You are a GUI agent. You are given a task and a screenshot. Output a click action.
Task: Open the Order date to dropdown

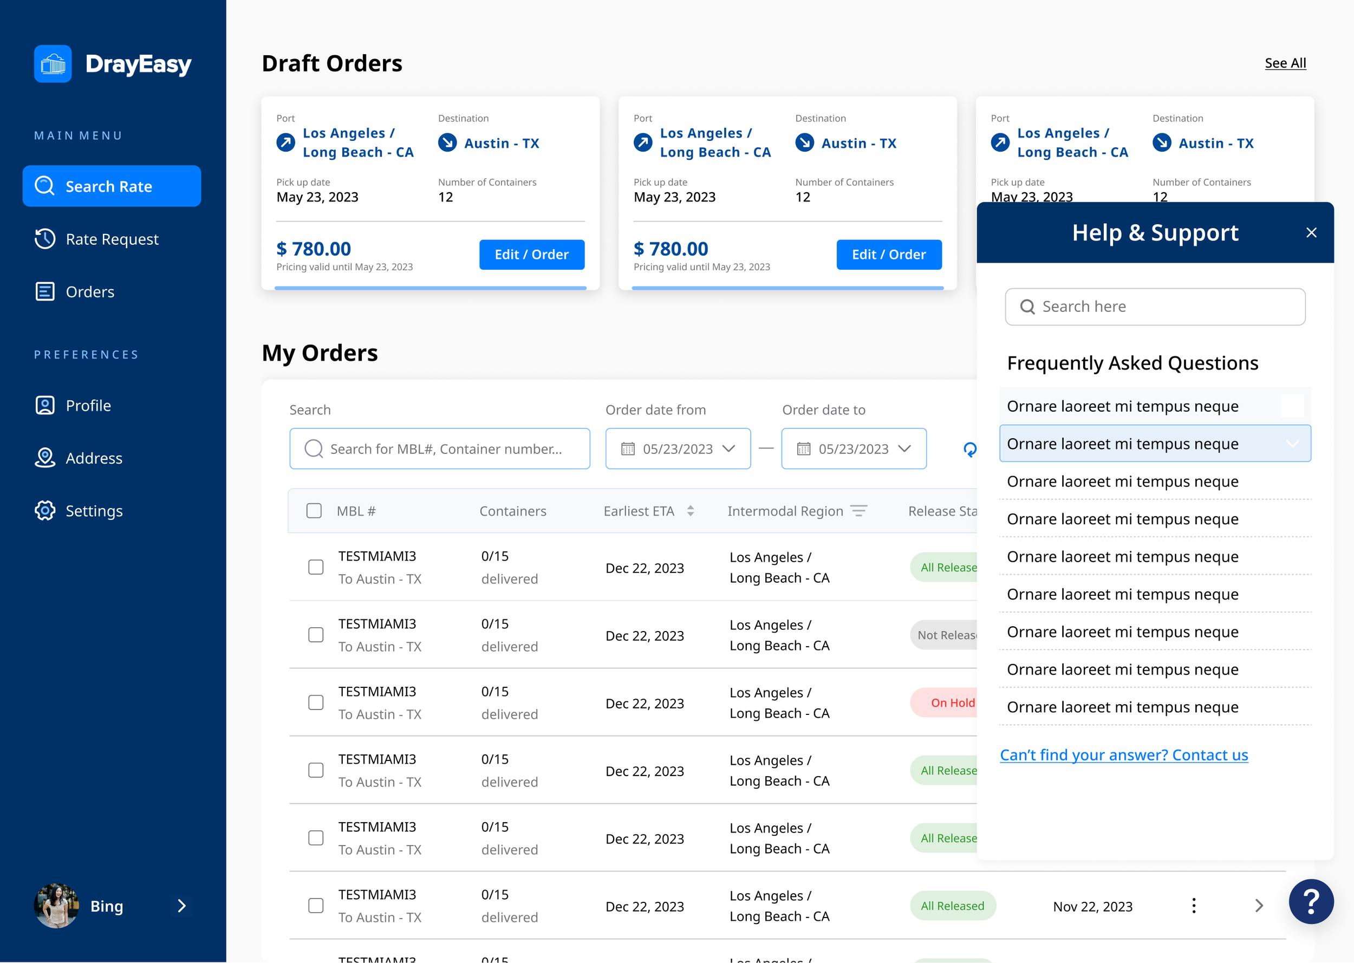pyautogui.click(x=853, y=449)
